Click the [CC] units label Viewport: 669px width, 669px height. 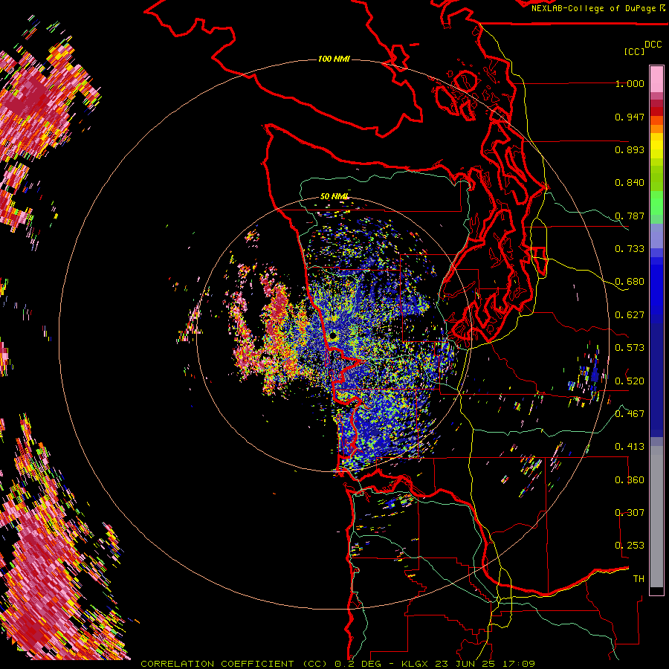[x=635, y=51]
